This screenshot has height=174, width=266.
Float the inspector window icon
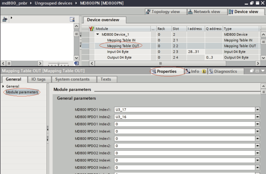tap(252, 71)
